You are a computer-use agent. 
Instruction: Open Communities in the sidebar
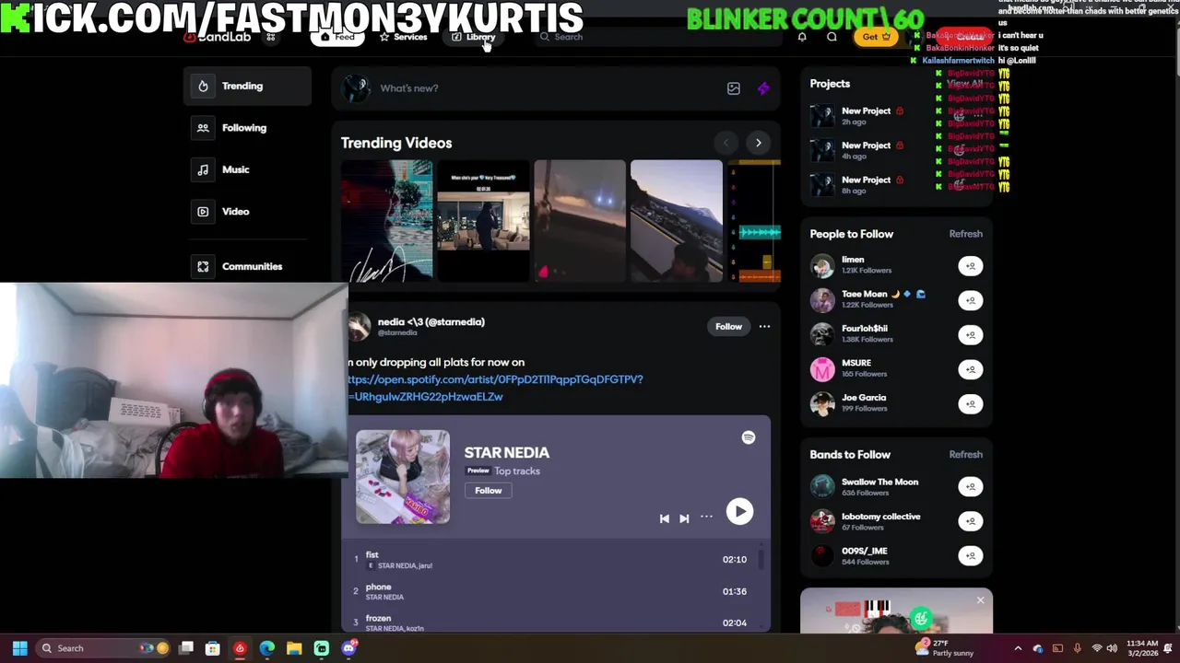(x=247, y=266)
